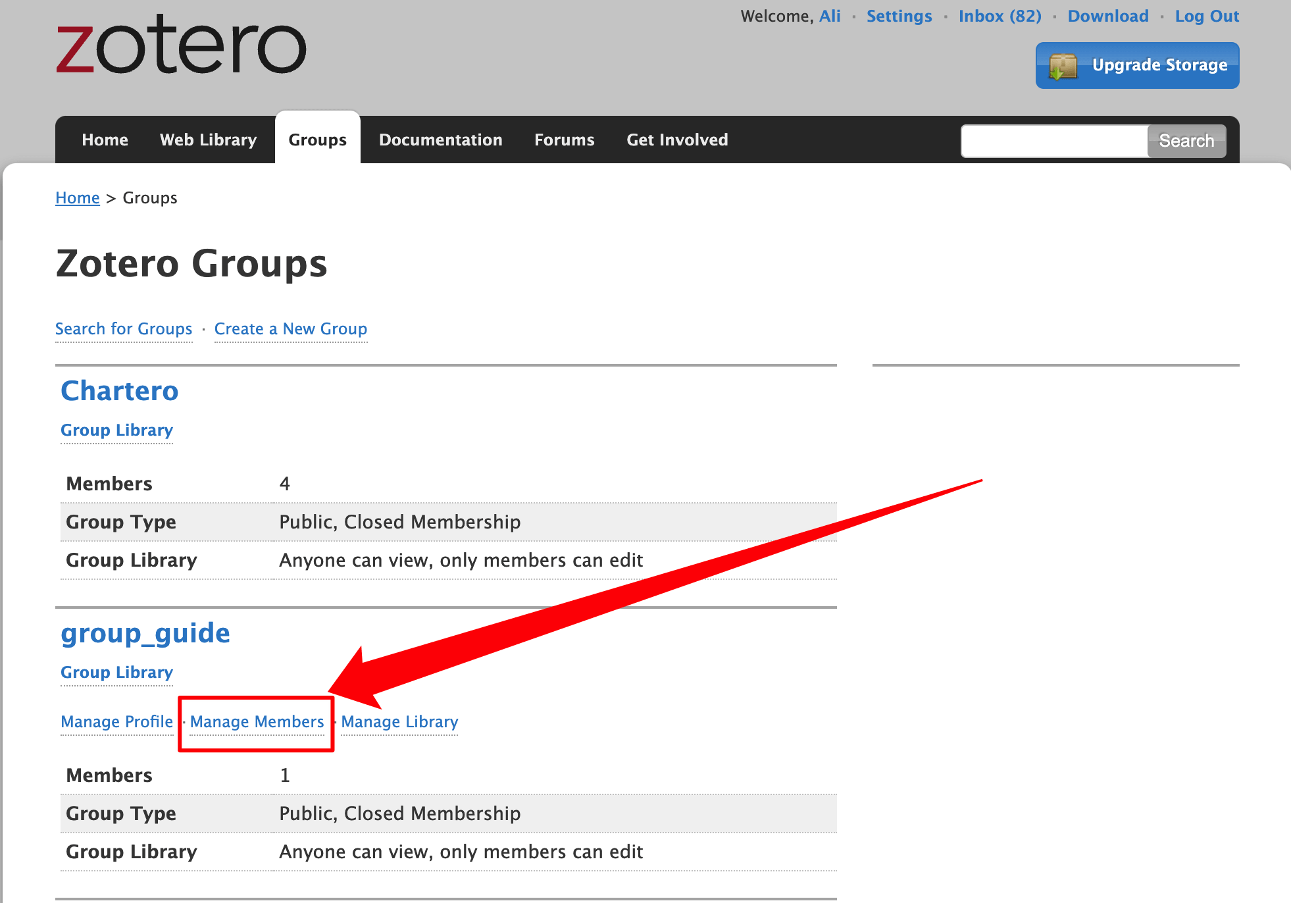1291x903 pixels.
Task: Switch to the Groups tab
Action: click(x=317, y=140)
